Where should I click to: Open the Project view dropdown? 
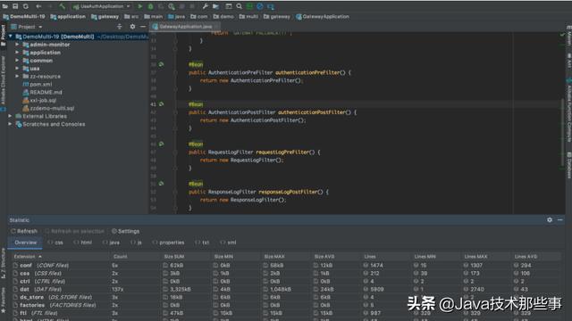coord(27,27)
